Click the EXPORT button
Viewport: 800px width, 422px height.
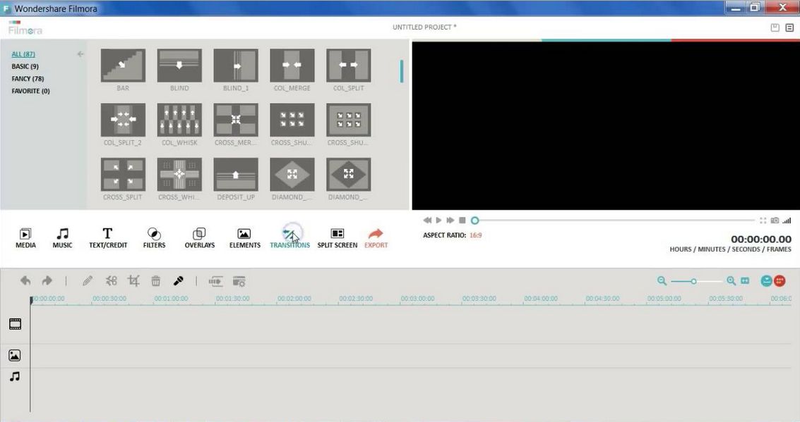tap(376, 236)
